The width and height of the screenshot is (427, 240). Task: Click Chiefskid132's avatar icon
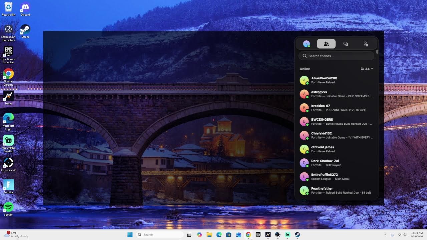[304, 135]
